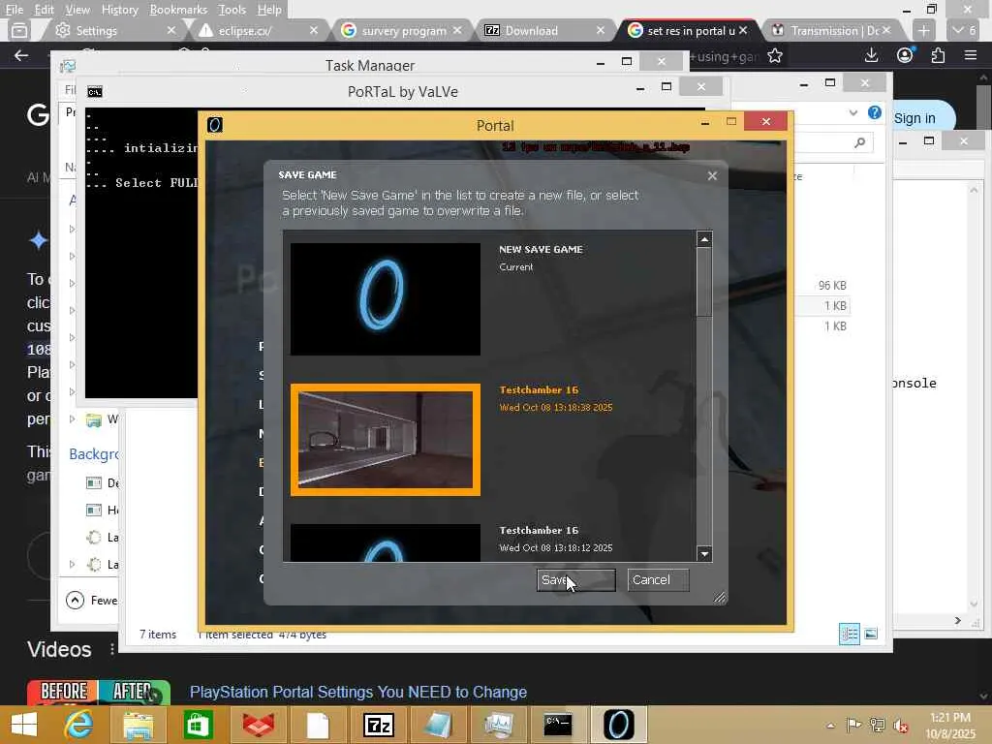
Task: Open the Firefox Edit menu
Action: click(45, 10)
